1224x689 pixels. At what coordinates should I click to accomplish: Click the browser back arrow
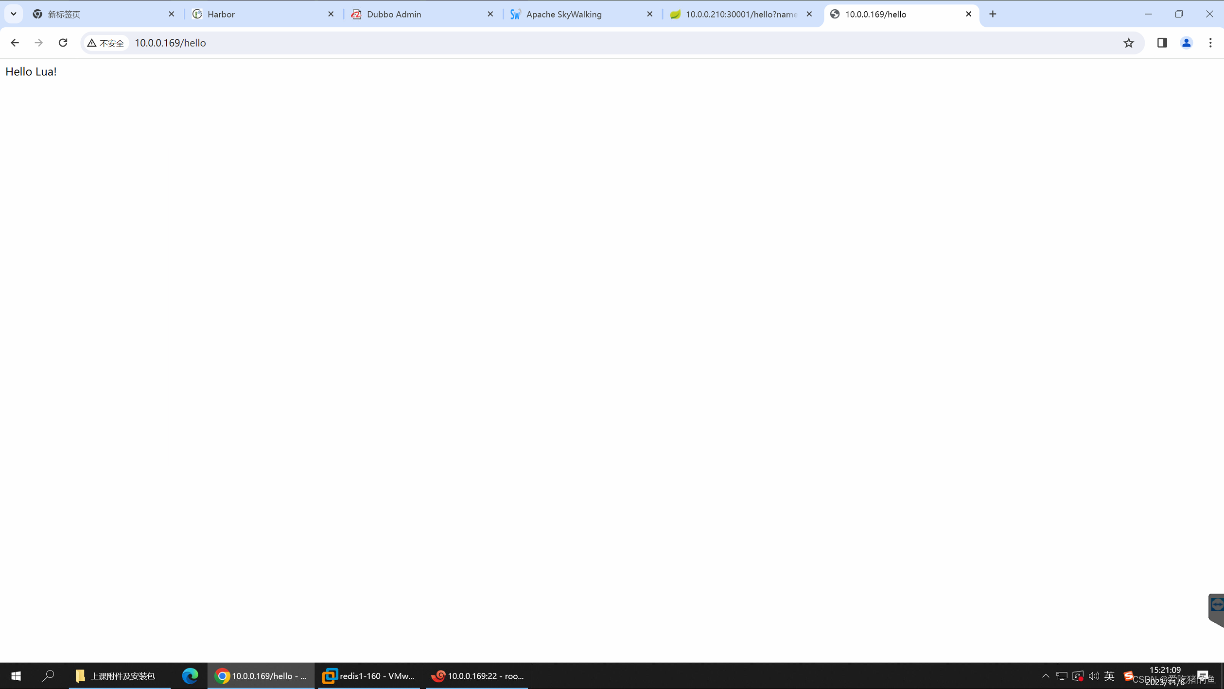pyautogui.click(x=15, y=43)
